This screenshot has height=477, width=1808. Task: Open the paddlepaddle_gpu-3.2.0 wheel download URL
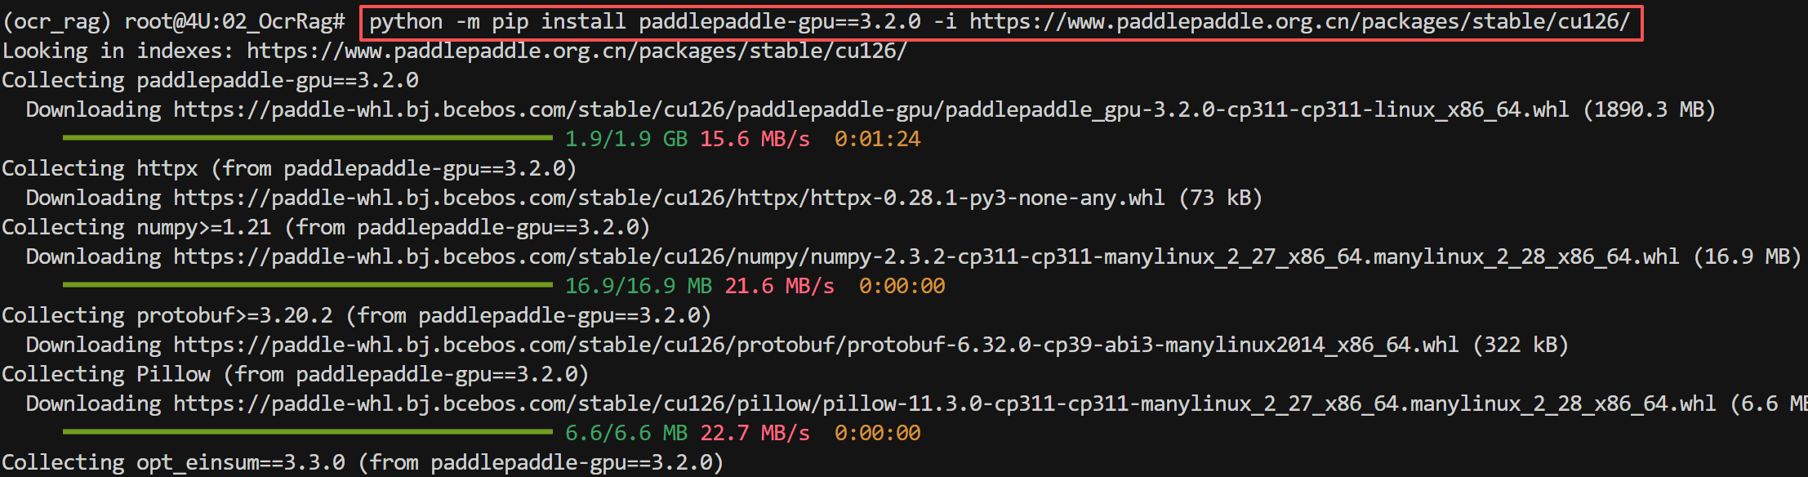pyautogui.click(x=871, y=110)
